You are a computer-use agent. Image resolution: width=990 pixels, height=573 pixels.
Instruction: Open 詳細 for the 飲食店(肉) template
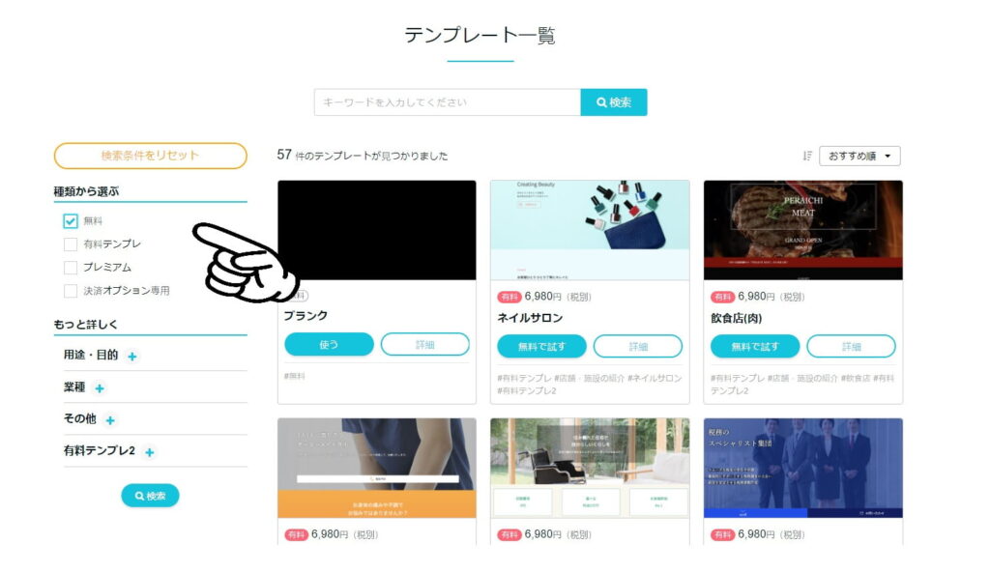coord(851,347)
